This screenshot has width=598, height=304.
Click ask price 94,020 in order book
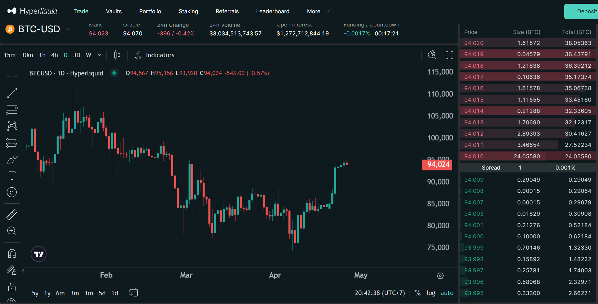pyautogui.click(x=474, y=43)
